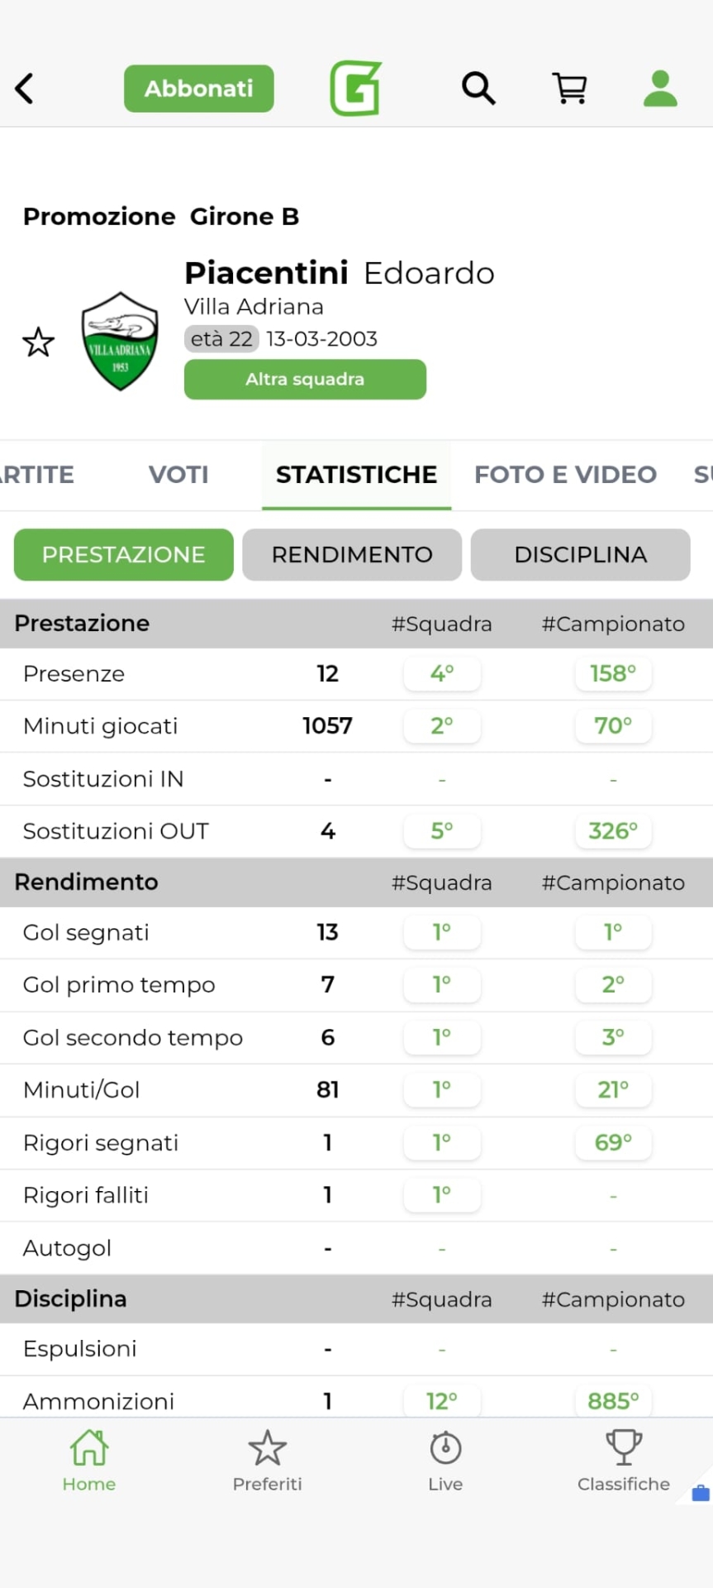Tap the blue briefcase corner icon

pyautogui.click(x=700, y=1493)
